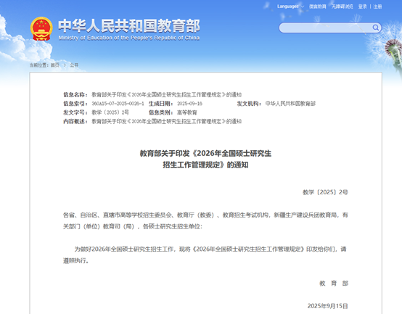
Task: Click the national emblem logo
Action: point(41,29)
